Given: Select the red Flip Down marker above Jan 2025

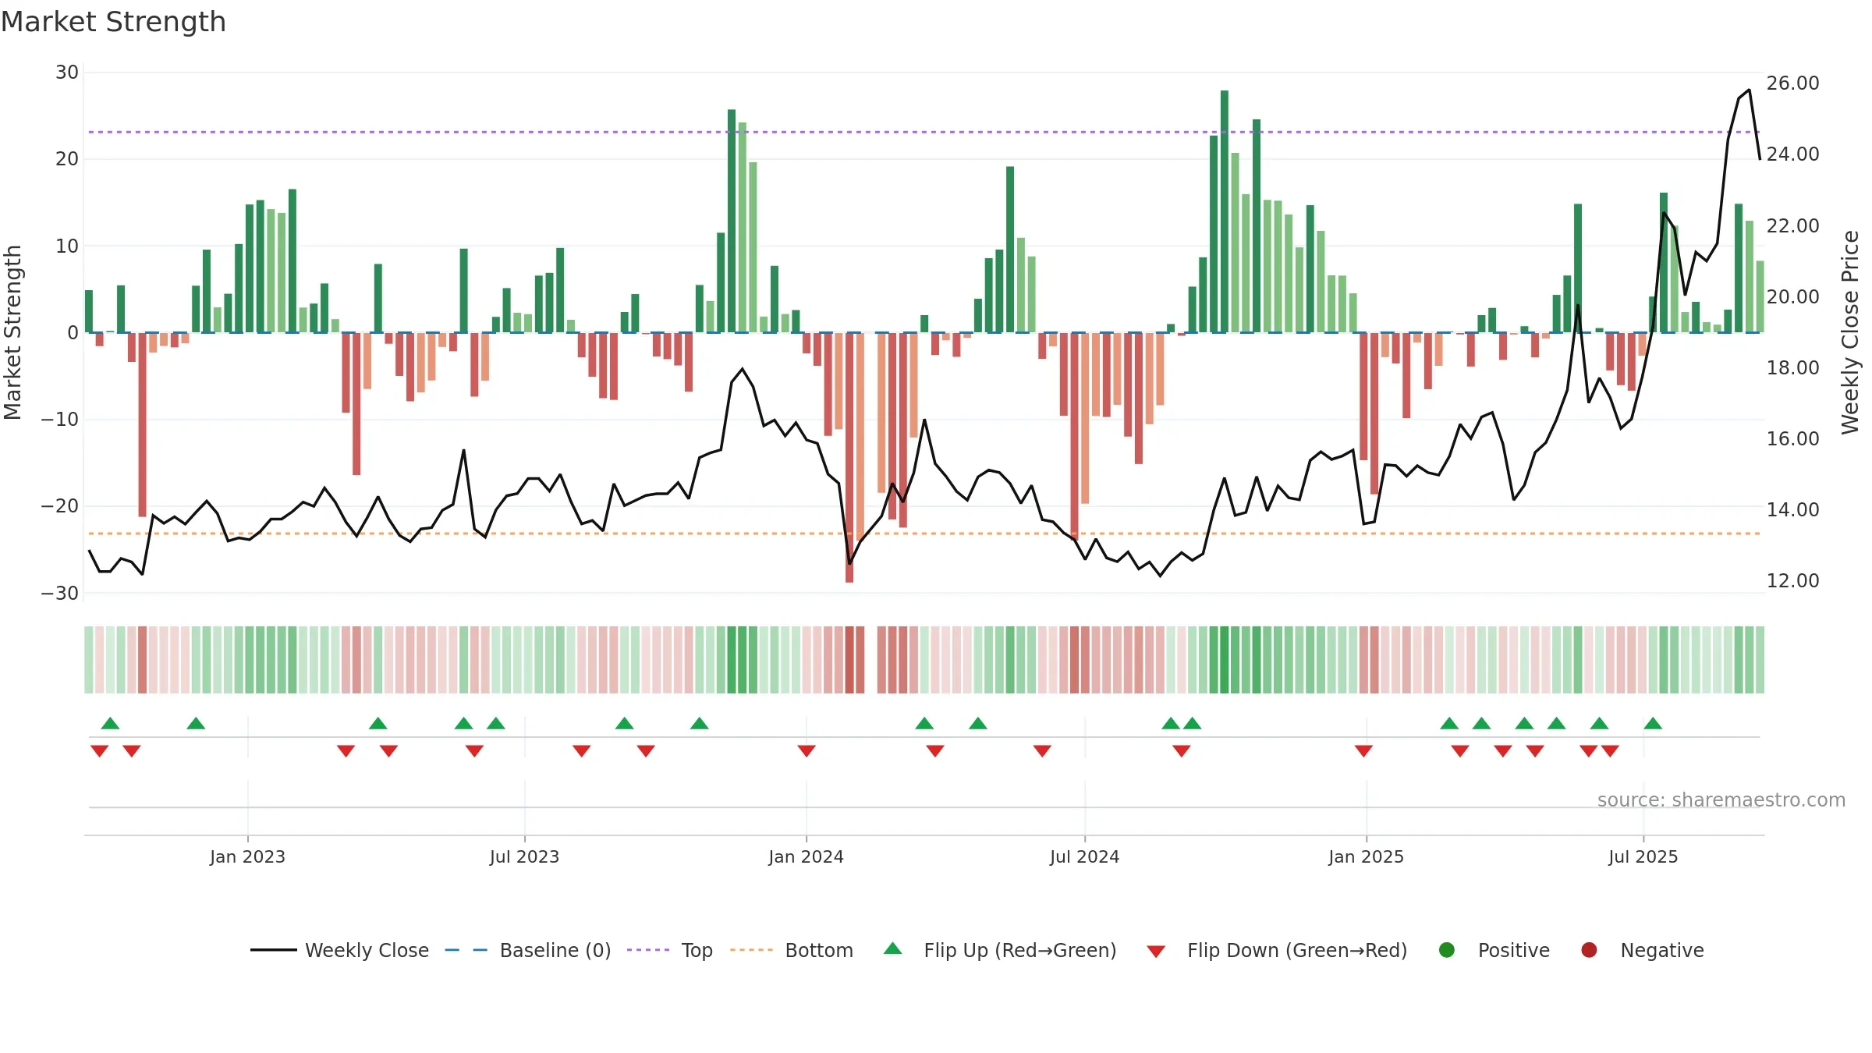Looking at the screenshot, I should (x=1363, y=750).
